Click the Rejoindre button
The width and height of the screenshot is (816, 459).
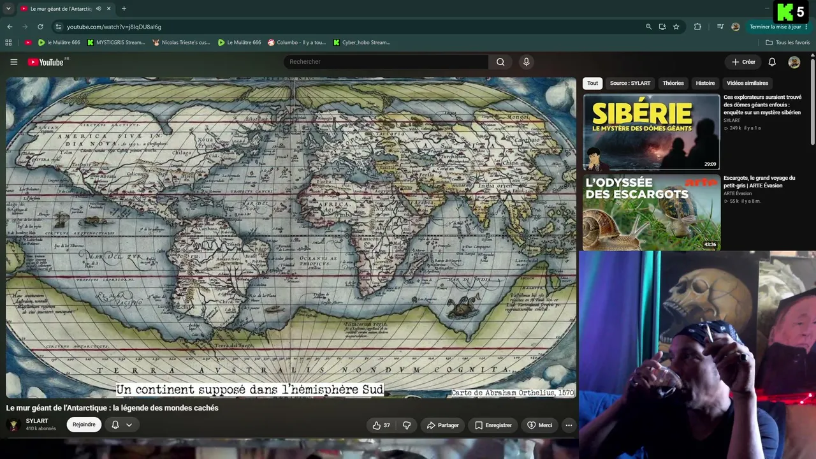coord(84,425)
